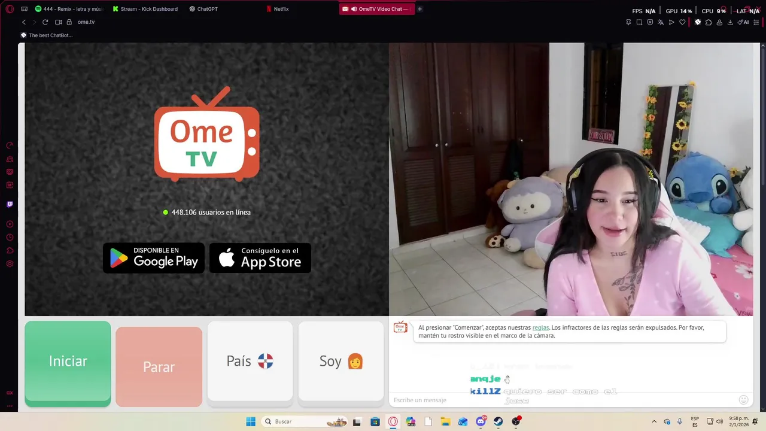Image resolution: width=766 pixels, height=431 pixels.
Task: Open the Windows Start menu
Action: point(251,421)
